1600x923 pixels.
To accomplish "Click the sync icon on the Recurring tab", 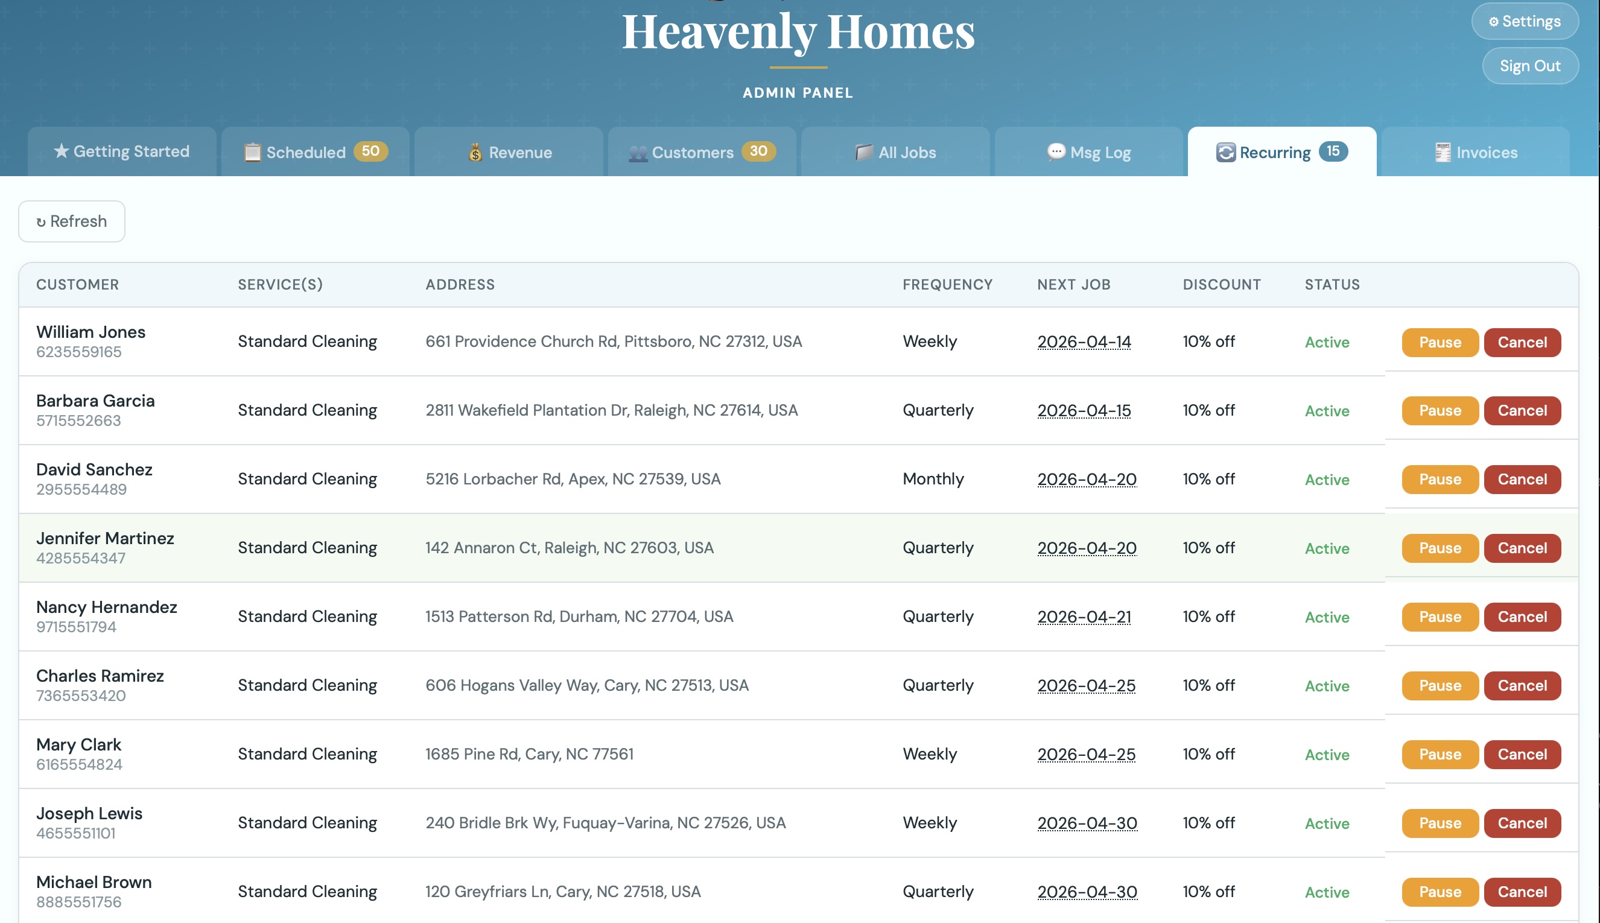I will (x=1225, y=151).
